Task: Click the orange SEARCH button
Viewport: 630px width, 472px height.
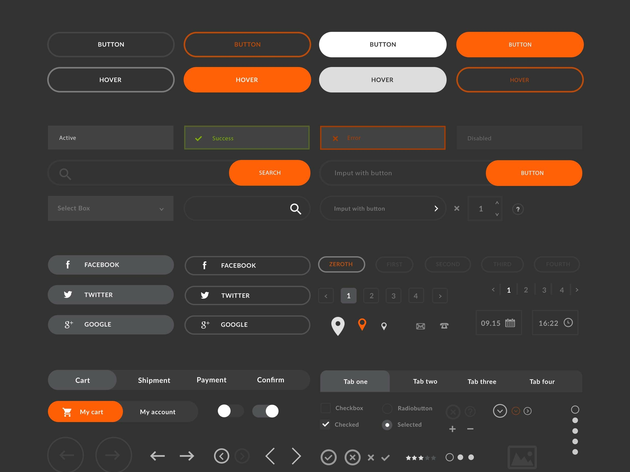Action: click(x=270, y=172)
